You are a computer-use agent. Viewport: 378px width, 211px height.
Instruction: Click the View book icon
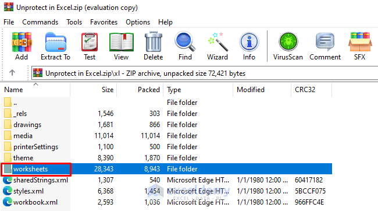122,43
